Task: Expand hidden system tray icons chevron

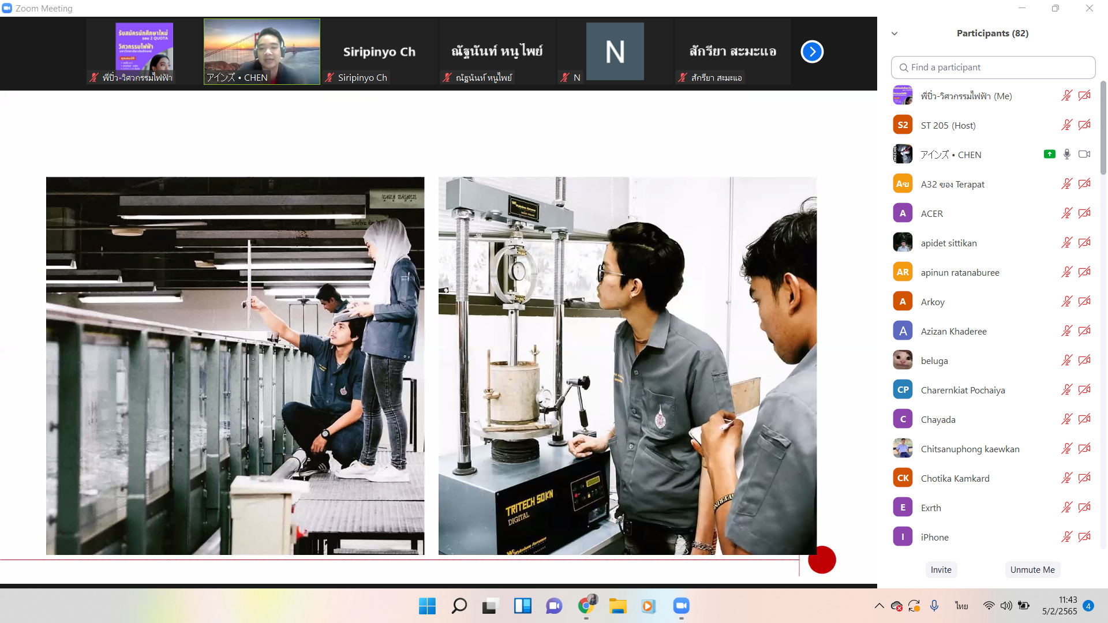Action: coord(879,606)
